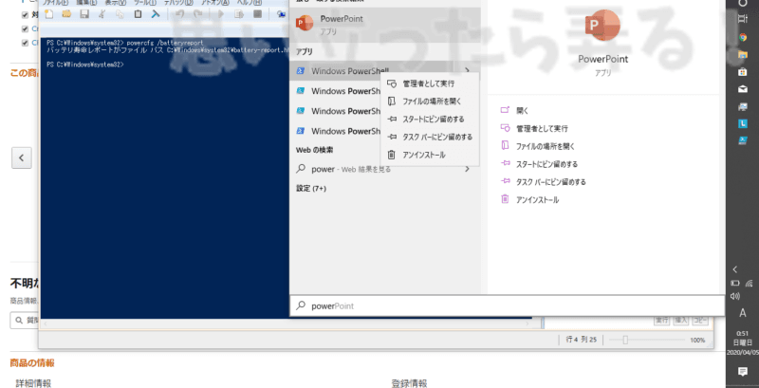Screen dimensions: 759x388
Task: Click the 挿入 button in ISE command pane
Action: (681, 321)
